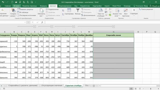Click the Ribbon Display Options icon
The width and height of the screenshot is (160, 90).
(x=144, y=2)
